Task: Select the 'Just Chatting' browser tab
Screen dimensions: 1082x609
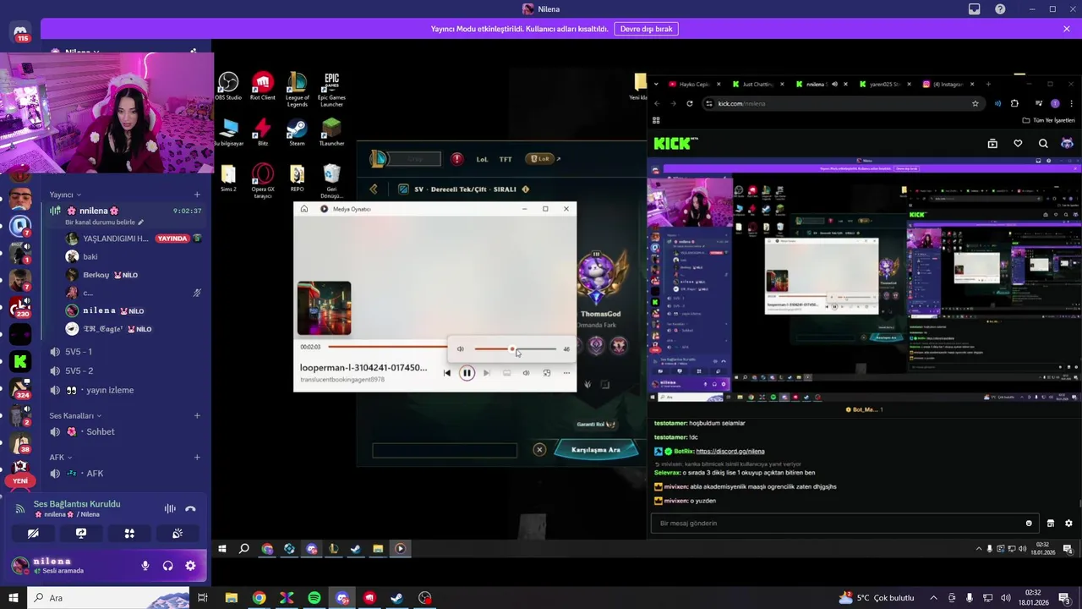Action: tap(757, 84)
